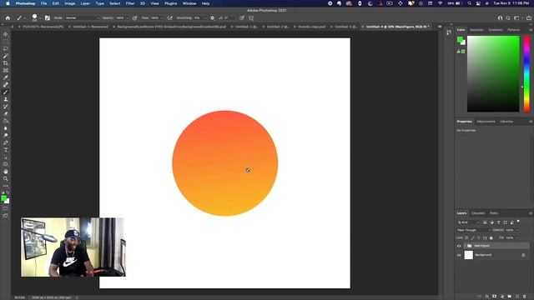Open the layer Opacity dropdown arrow
This screenshot has width=534, height=300.
pos(517,230)
